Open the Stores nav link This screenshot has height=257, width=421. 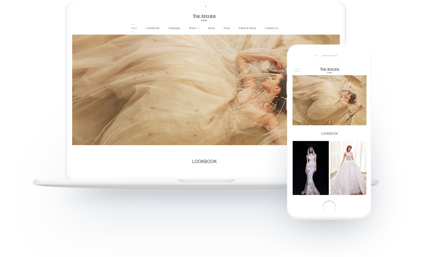point(211,28)
